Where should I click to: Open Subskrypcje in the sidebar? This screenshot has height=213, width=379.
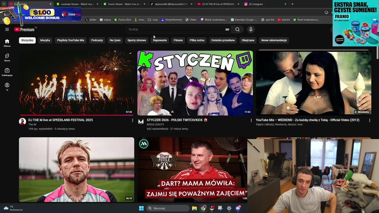coord(7,72)
